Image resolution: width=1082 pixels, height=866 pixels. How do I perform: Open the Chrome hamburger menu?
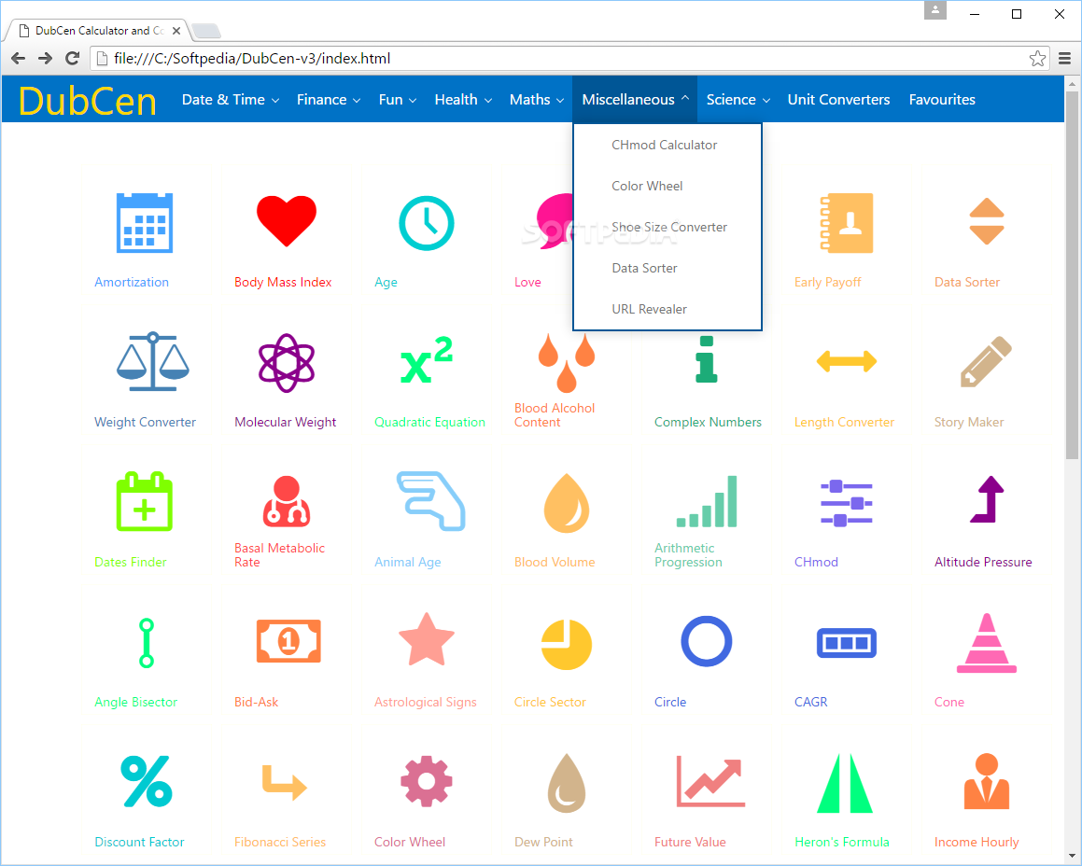pos(1065,59)
